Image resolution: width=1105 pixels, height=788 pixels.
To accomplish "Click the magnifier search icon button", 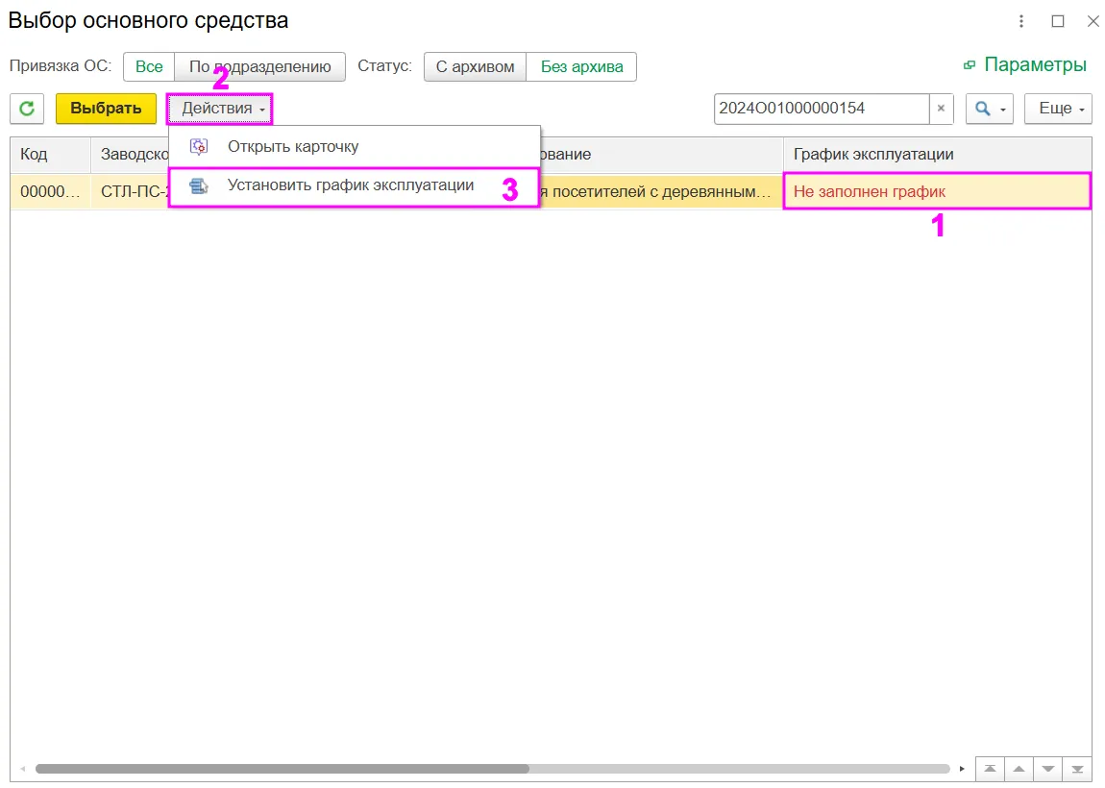I will pos(989,109).
